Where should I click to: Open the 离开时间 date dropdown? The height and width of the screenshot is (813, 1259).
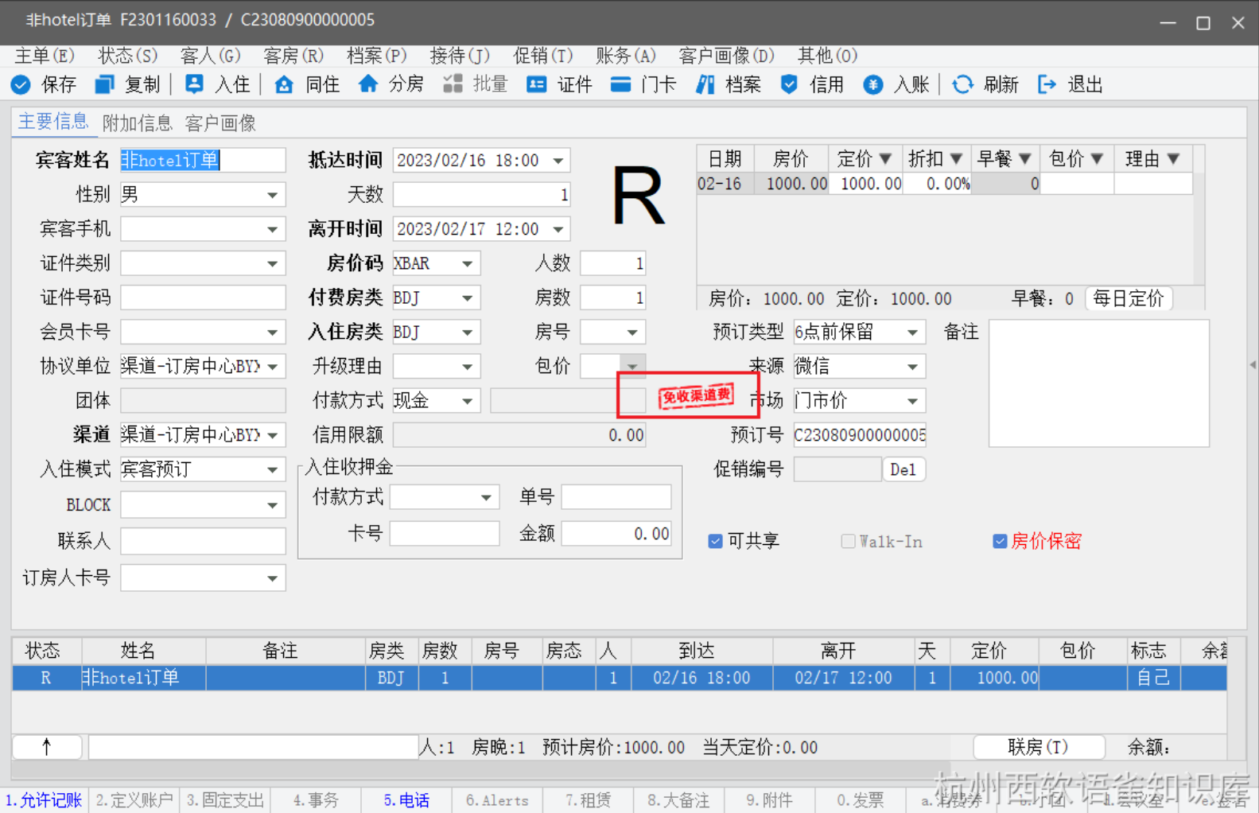pyautogui.click(x=558, y=229)
